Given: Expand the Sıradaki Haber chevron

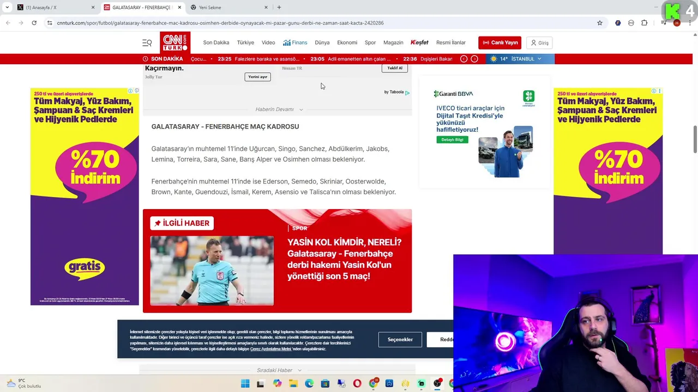Looking at the screenshot, I should click(299, 370).
